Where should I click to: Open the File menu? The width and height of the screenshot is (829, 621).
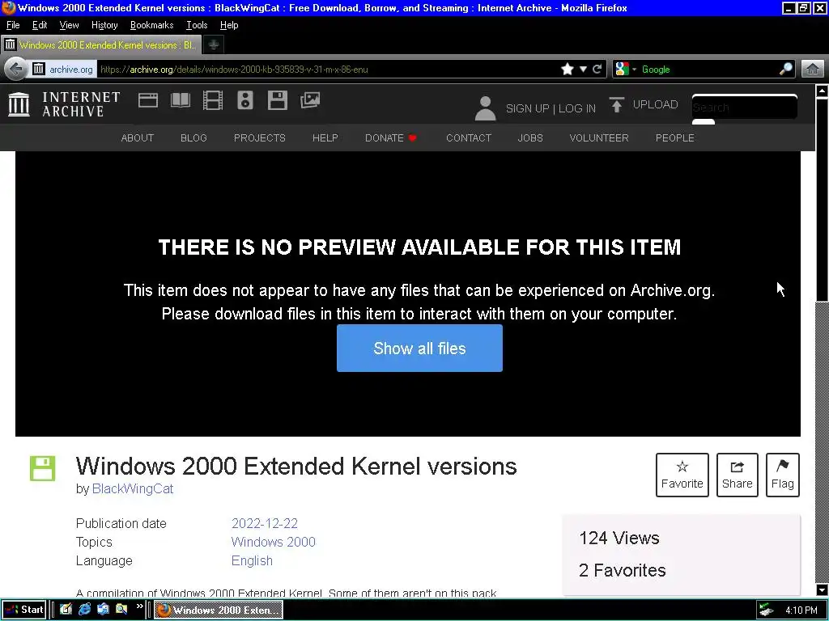tap(13, 25)
